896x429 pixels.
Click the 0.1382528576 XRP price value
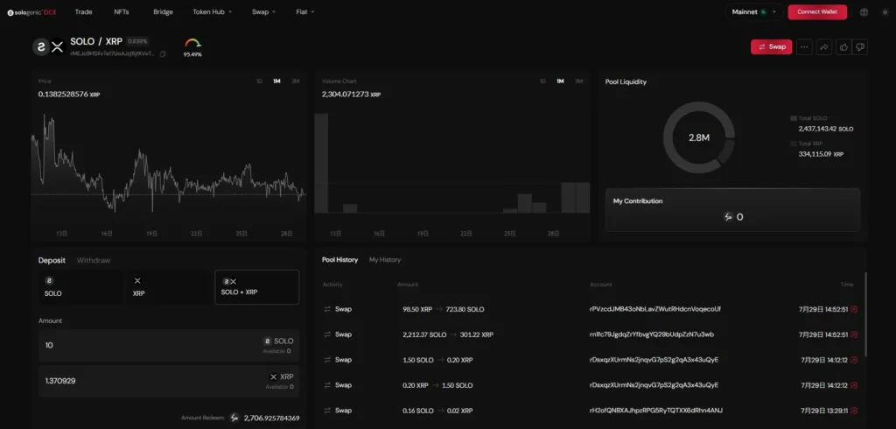pyautogui.click(x=69, y=95)
